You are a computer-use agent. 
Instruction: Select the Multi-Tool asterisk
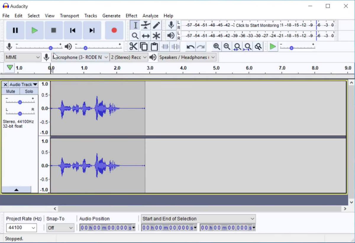156,36
